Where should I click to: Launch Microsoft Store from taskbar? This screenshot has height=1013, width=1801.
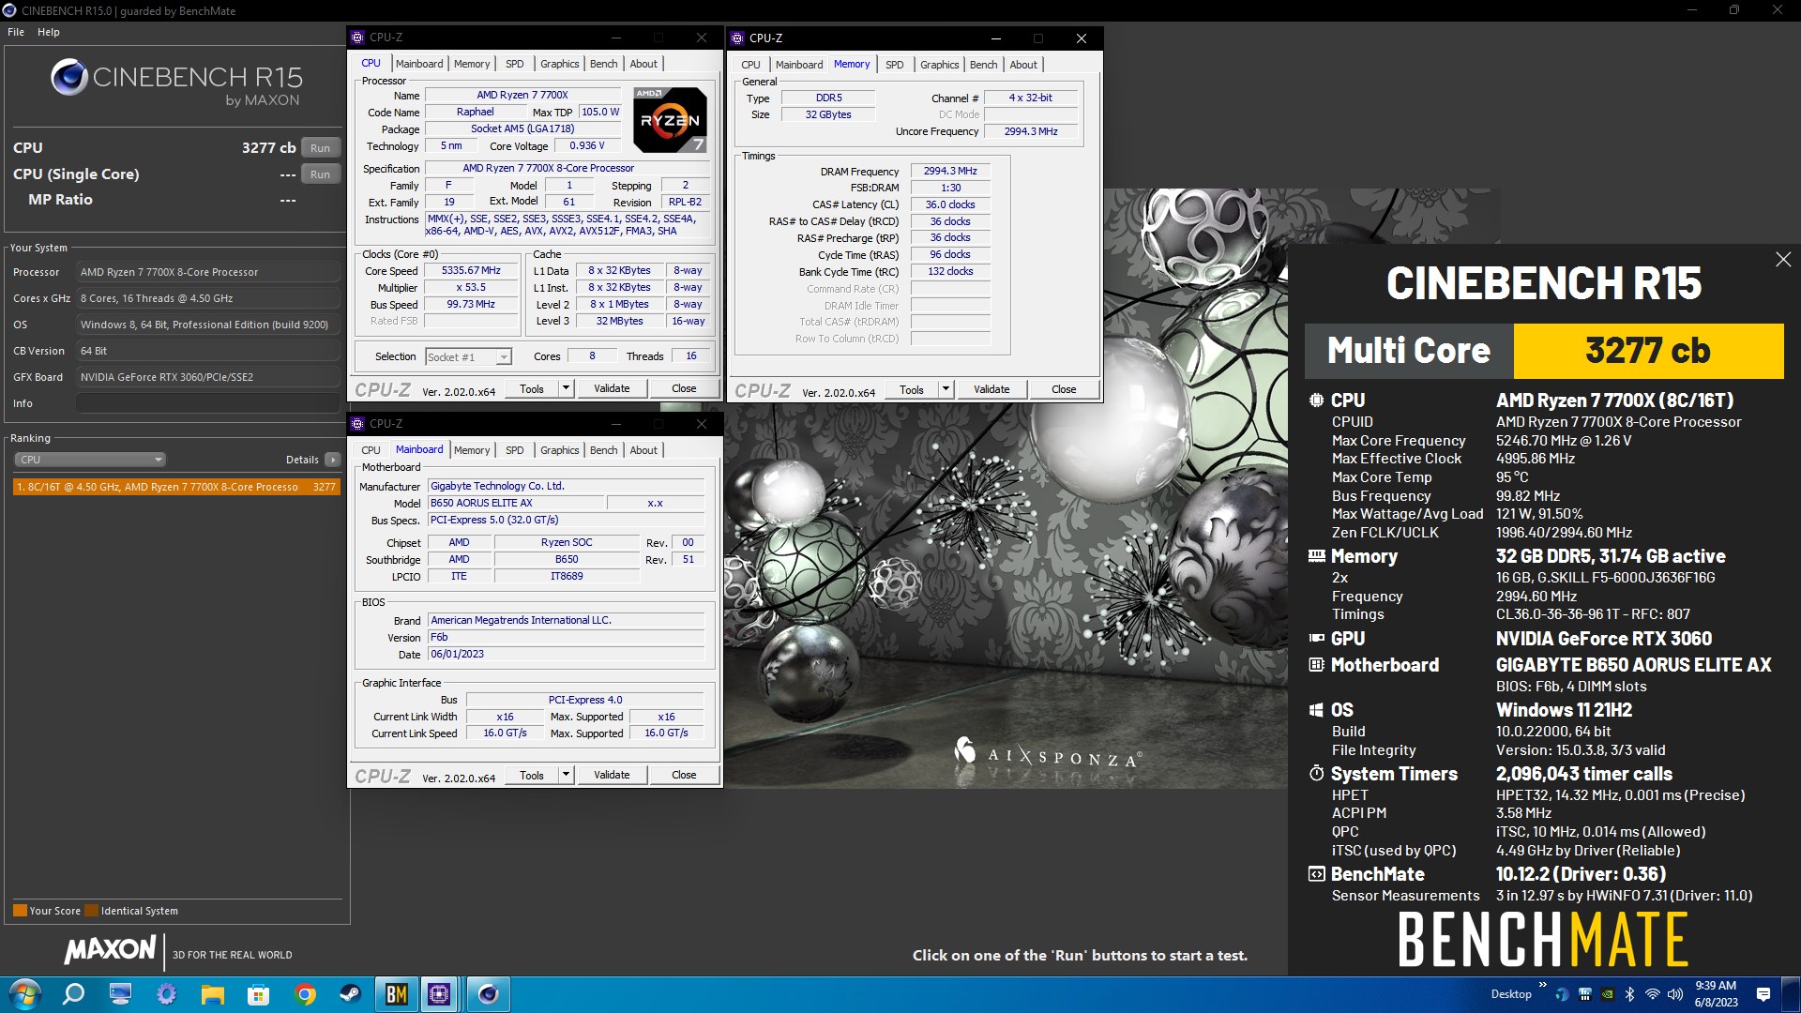pos(259,994)
